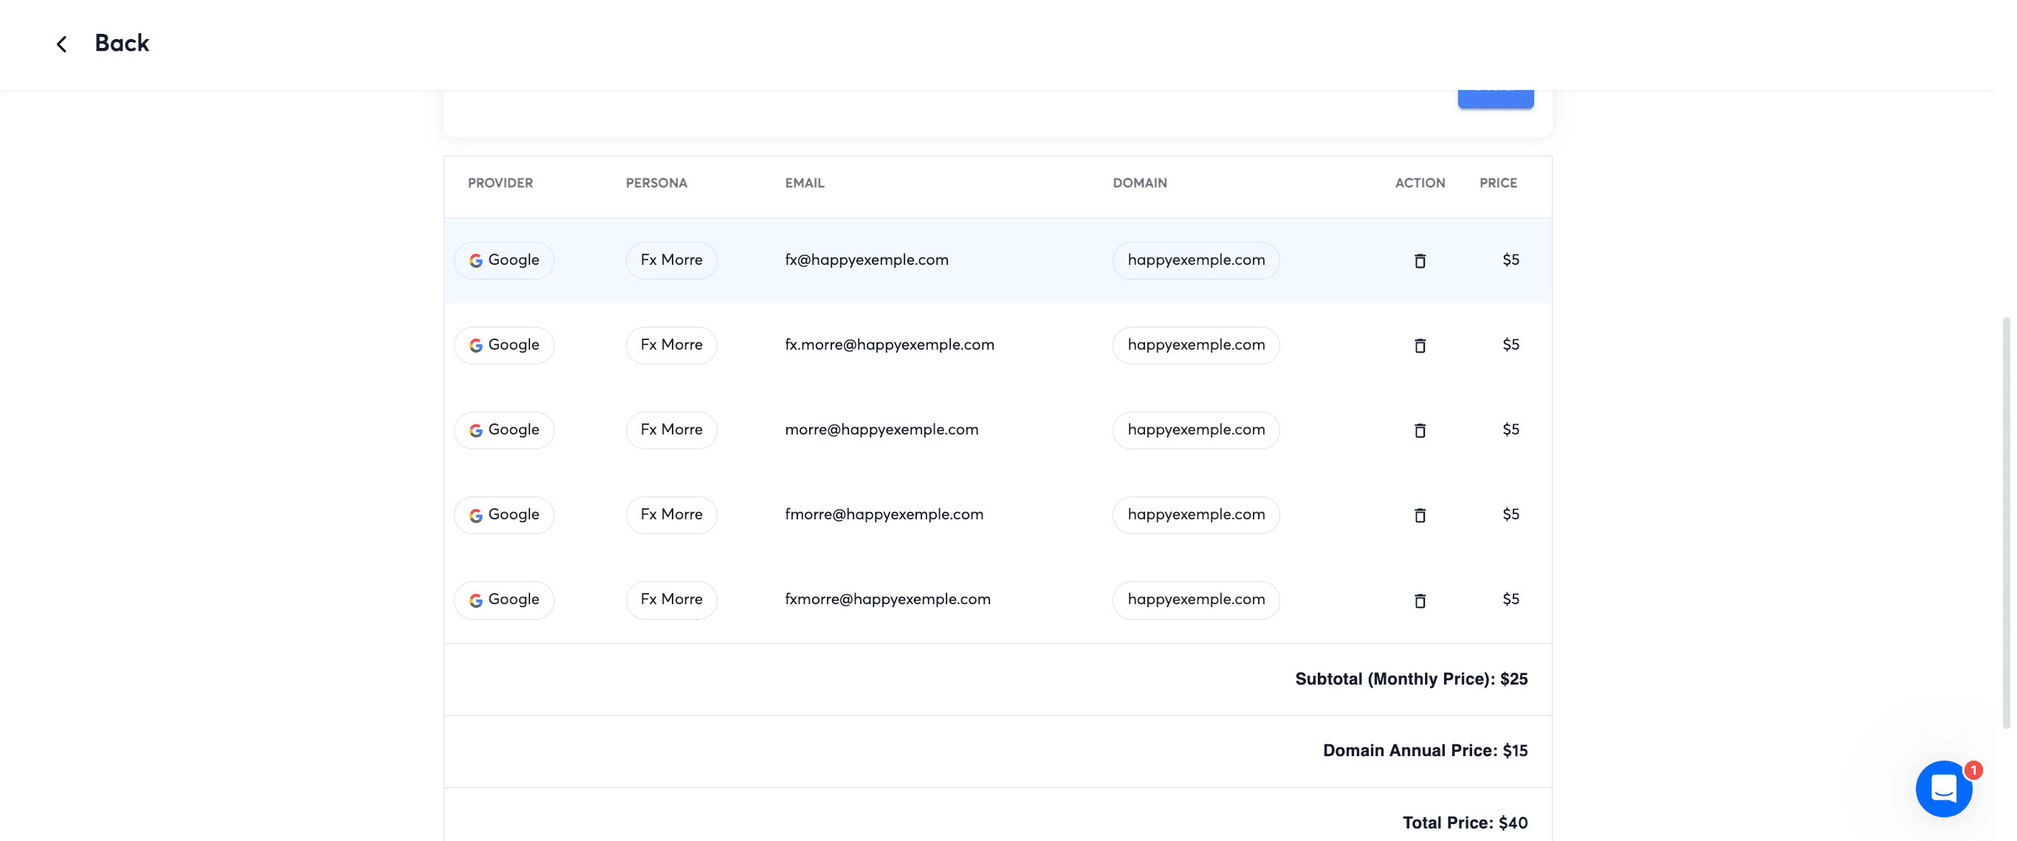This screenshot has width=2017, height=841.
Task: Select the Fx Morre persona for fmorre@happyexemple.com
Action: 671,515
